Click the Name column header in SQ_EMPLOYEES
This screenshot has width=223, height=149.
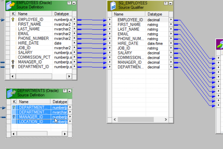[x=129, y=14]
